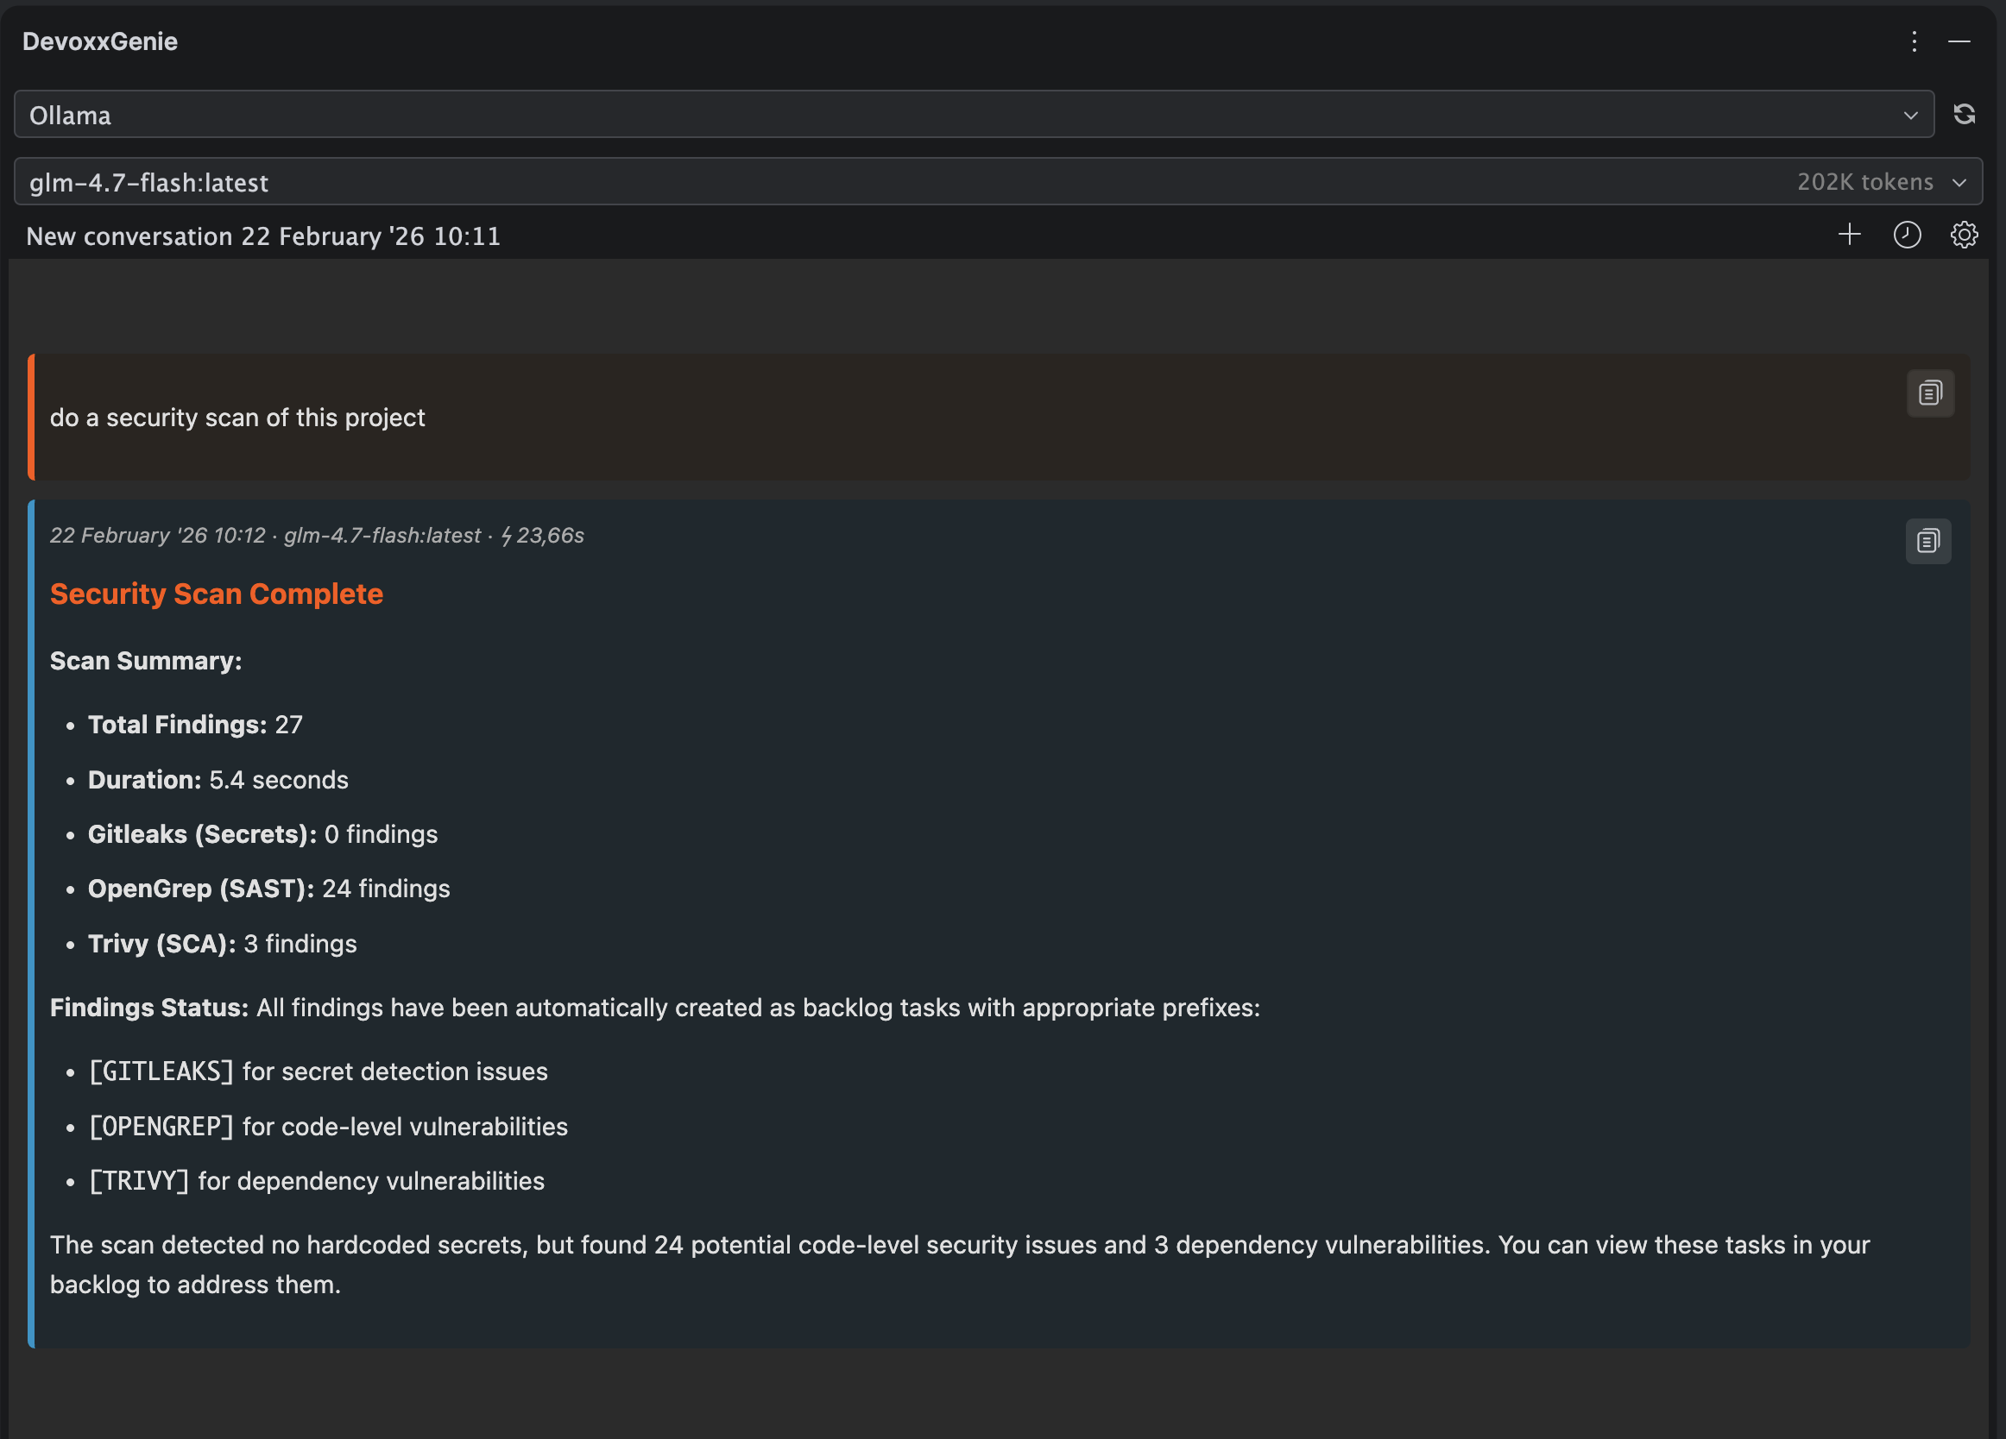Image resolution: width=2006 pixels, height=1439 pixels.
Task: Open the DevoxxGenie options kebab menu
Action: click(x=1914, y=41)
